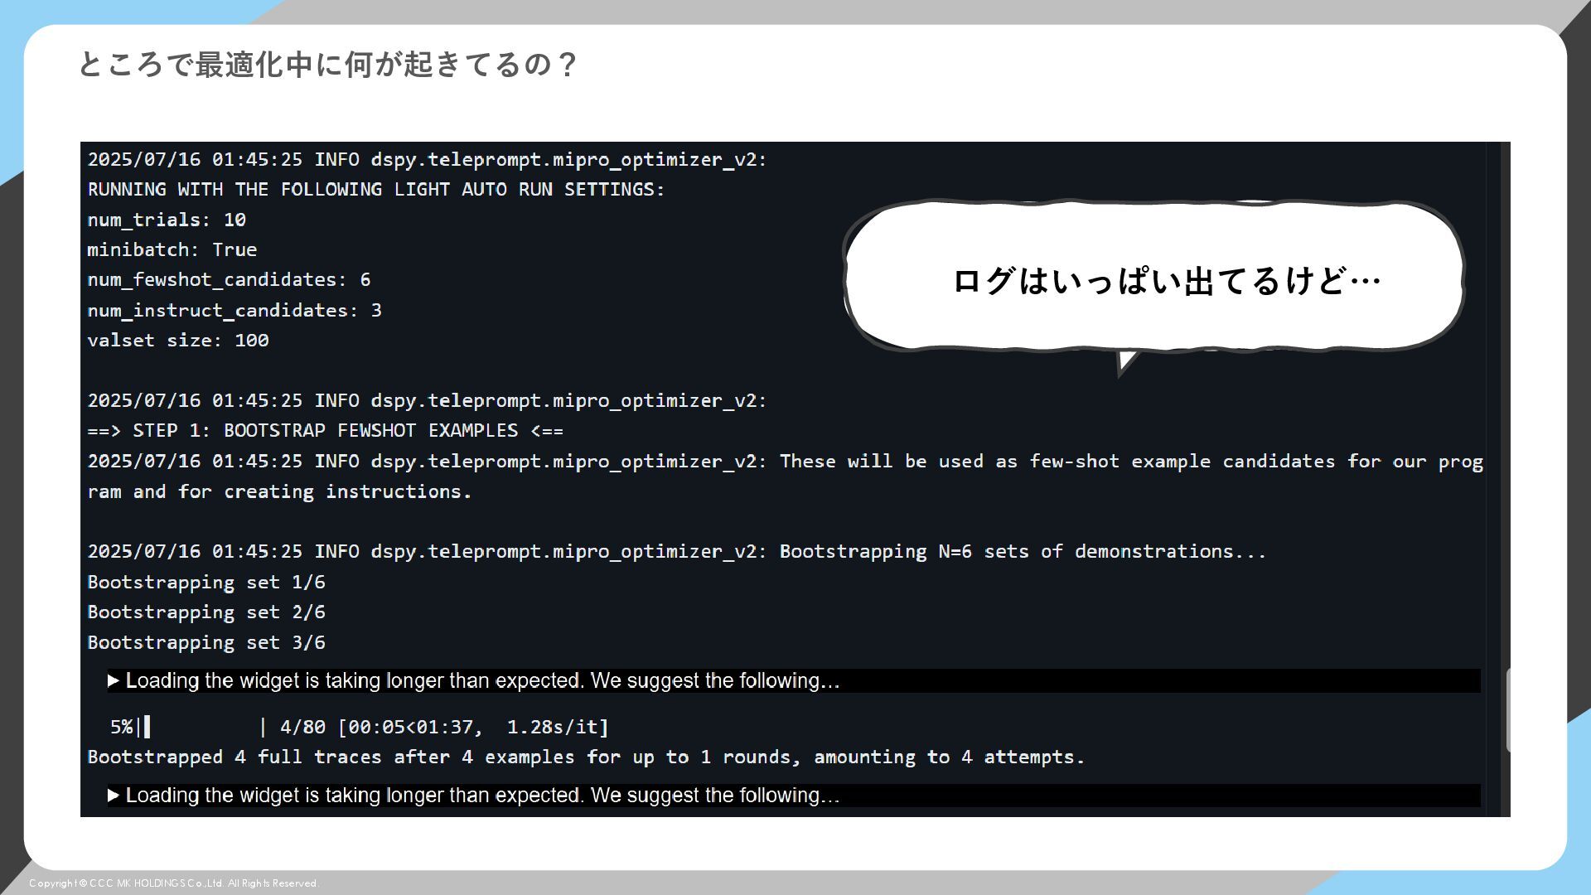Click the 'Bootstrapped 4 full traces' line
Screen dimensions: 1591x895
coord(586,757)
